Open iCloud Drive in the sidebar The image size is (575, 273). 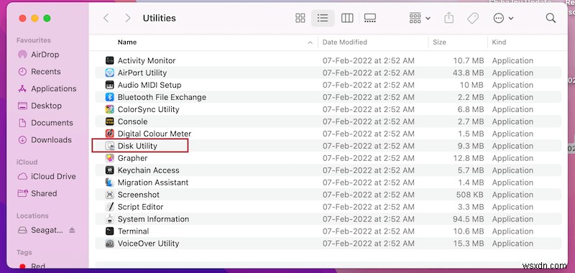[47, 176]
